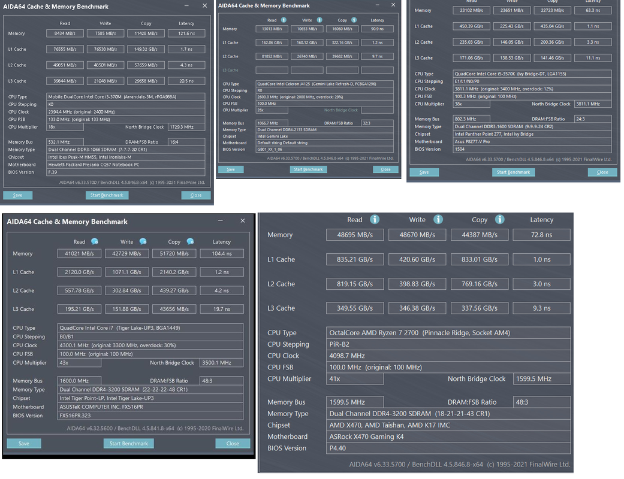Click the 72.8 ns memory latency value
The width and height of the screenshot is (624, 479).
[542, 235]
